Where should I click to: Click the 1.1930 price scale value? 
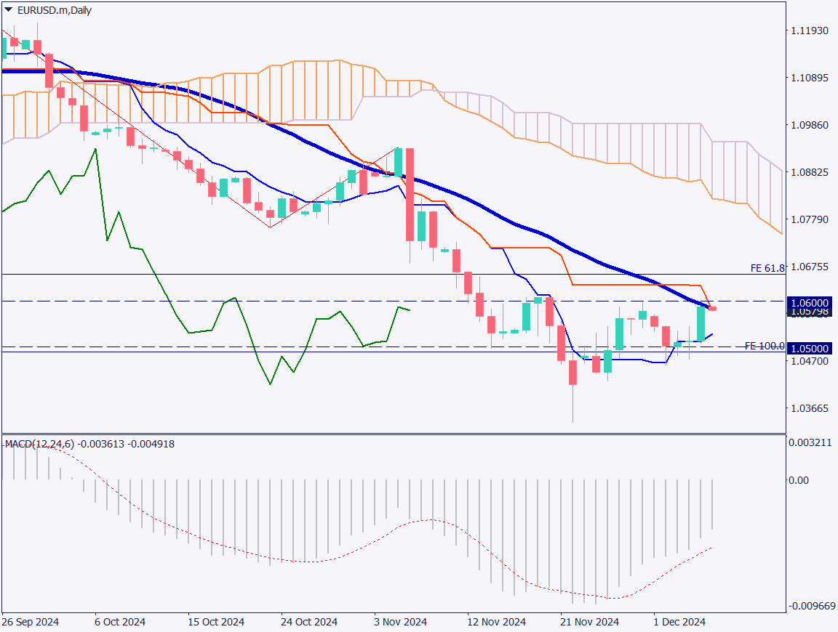coord(810,31)
